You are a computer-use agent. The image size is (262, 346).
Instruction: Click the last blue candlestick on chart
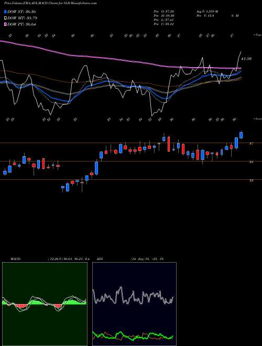[241, 135]
